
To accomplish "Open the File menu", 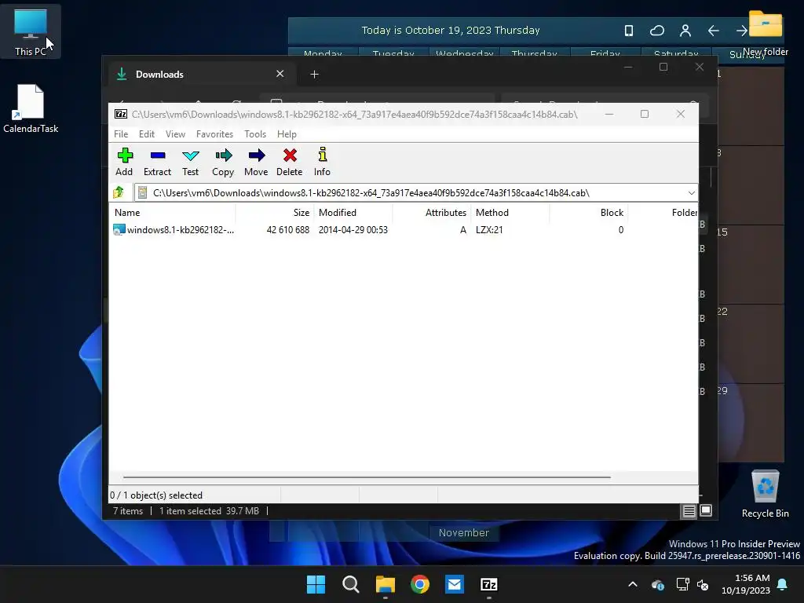I will tap(121, 133).
